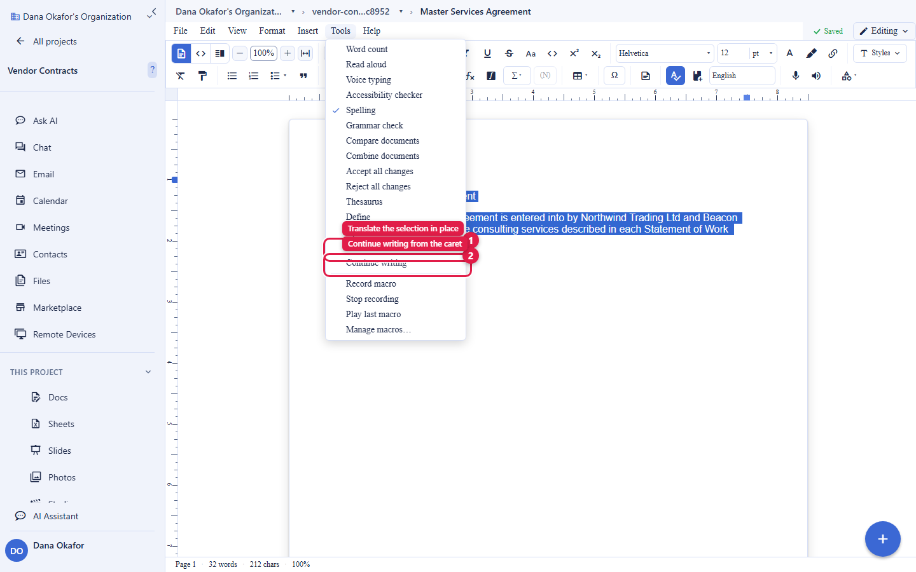The width and height of the screenshot is (916, 572).
Task: Choose Word count from Tools menu
Action: pyautogui.click(x=396, y=49)
